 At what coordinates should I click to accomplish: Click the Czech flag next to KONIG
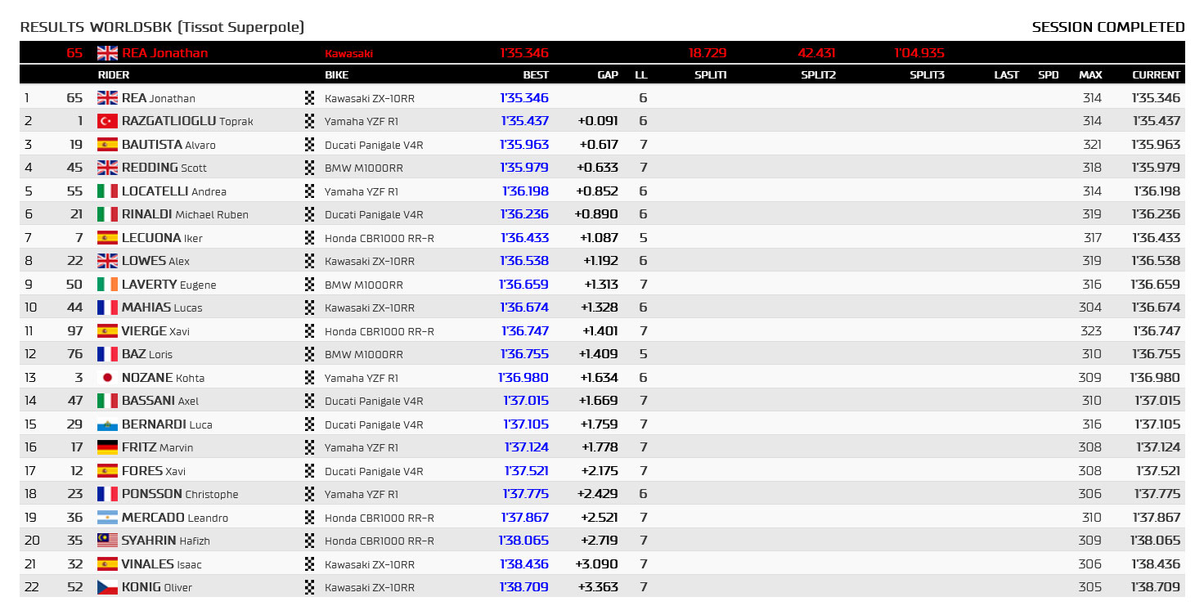[107, 587]
